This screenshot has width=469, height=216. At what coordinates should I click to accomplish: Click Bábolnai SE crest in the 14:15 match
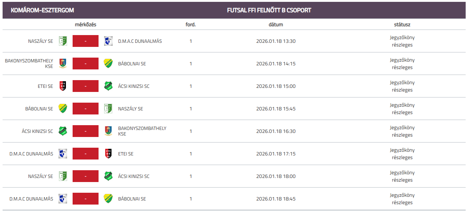coord(108,64)
